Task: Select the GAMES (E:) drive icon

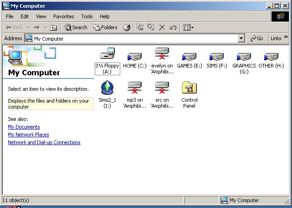Action: 189,57
